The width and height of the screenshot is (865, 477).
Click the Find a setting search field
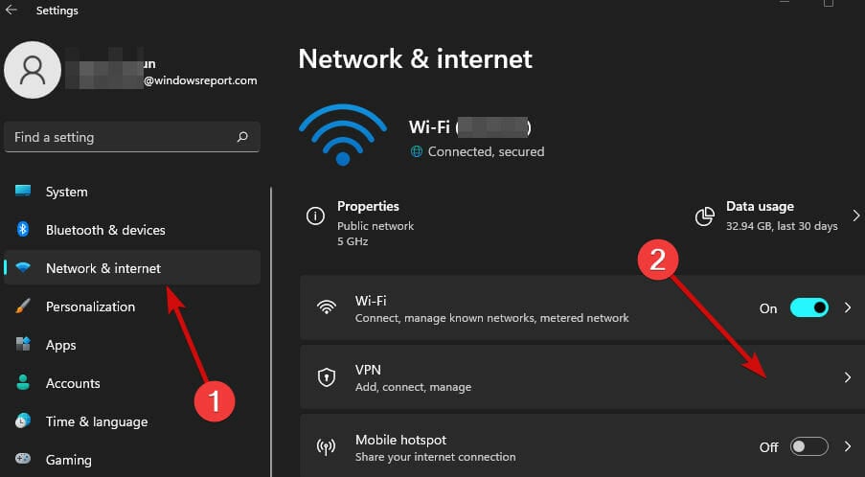click(132, 137)
